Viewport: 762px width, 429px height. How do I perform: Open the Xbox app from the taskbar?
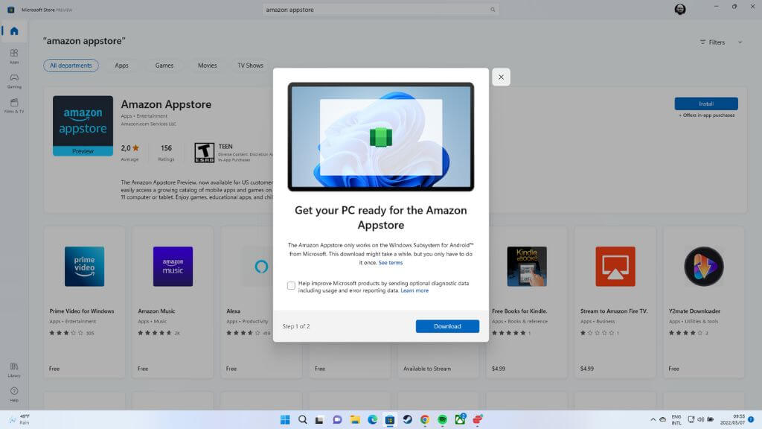(460, 419)
